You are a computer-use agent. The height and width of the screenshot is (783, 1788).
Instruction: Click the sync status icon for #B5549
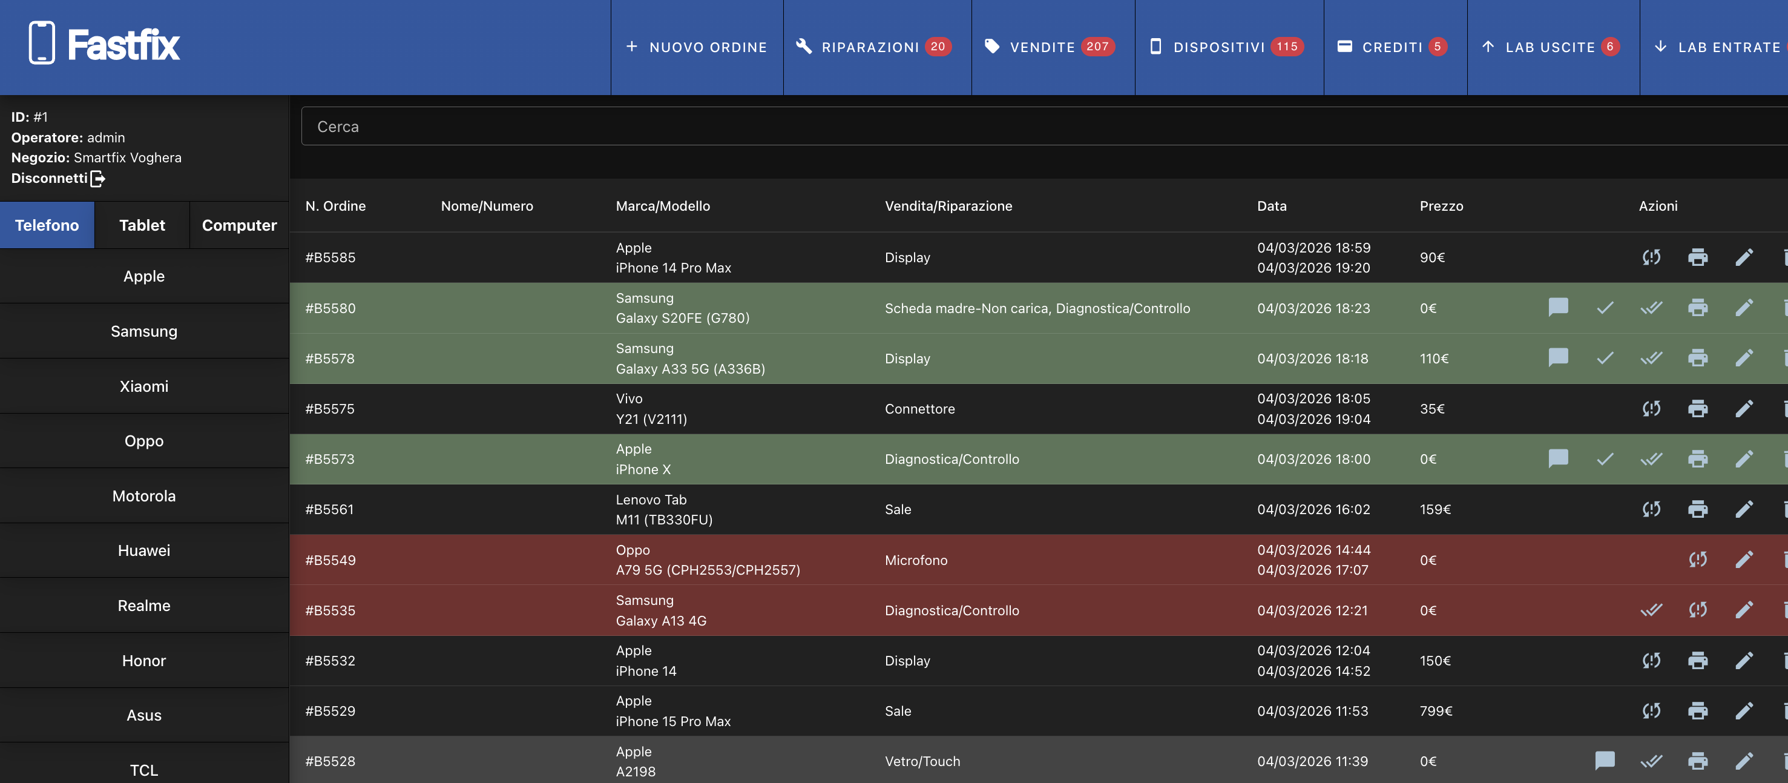[x=1697, y=560]
